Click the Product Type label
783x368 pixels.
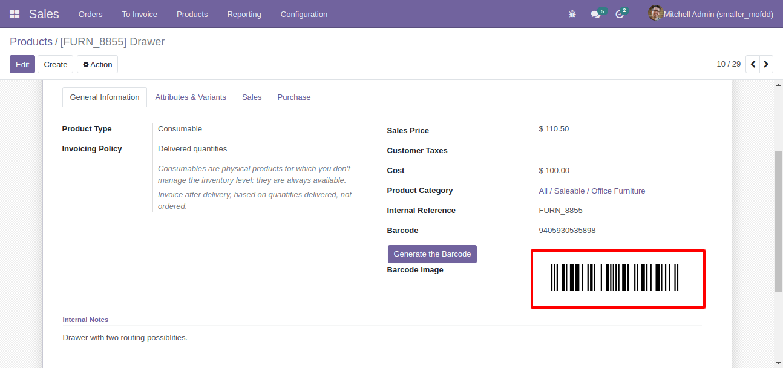[x=87, y=129]
